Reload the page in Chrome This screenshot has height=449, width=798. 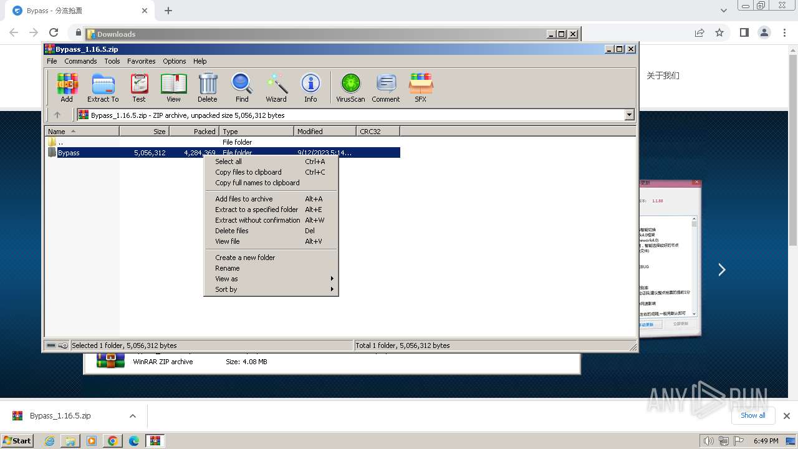[54, 32]
